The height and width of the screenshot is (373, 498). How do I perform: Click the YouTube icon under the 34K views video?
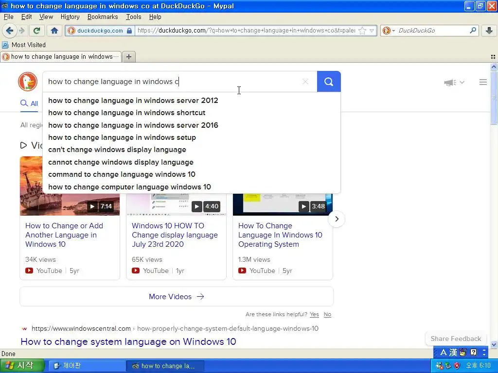pyautogui.click(x=29, y=271)
